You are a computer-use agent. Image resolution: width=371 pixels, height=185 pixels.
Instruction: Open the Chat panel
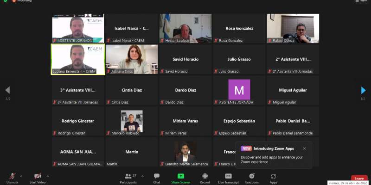[x=157, y=178]
